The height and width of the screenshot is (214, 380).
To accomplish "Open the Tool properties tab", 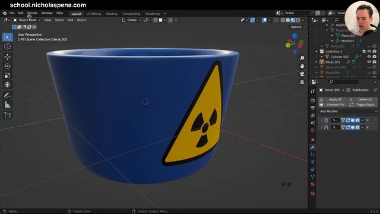I will [313, 91].
